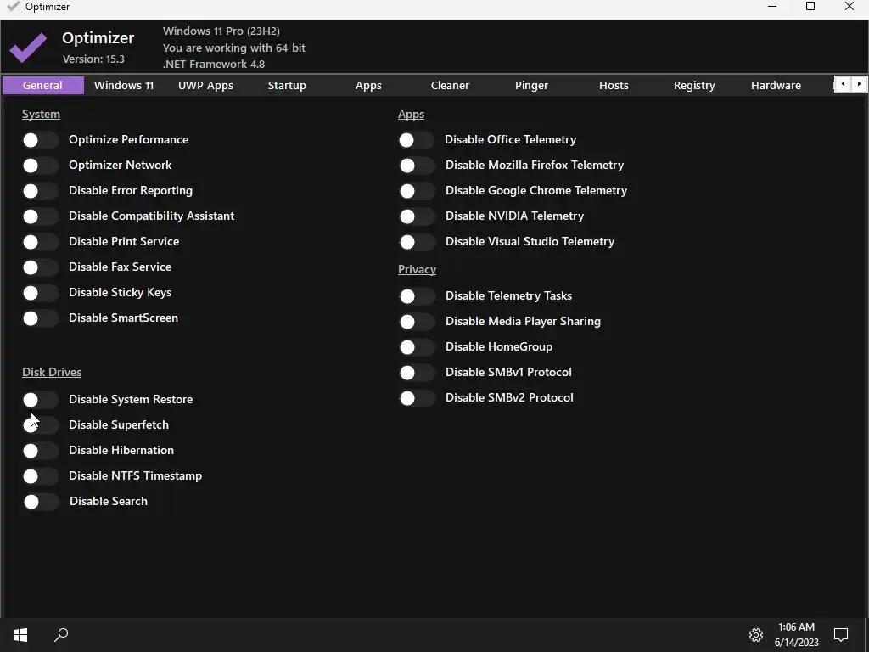Toggle Disable Media Player Sharing switch
The height and width of the screenshot is (652, 869).
417,322
